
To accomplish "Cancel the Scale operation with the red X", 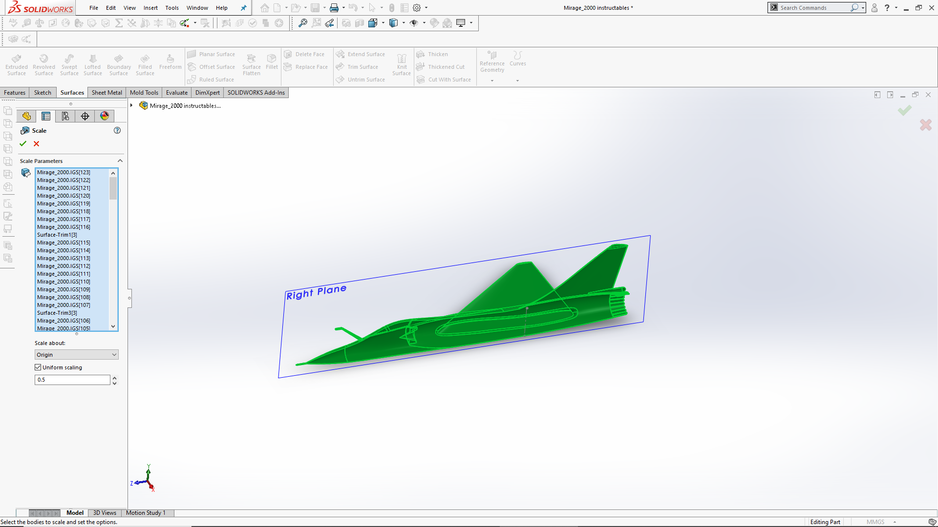I will pos(36,143).
